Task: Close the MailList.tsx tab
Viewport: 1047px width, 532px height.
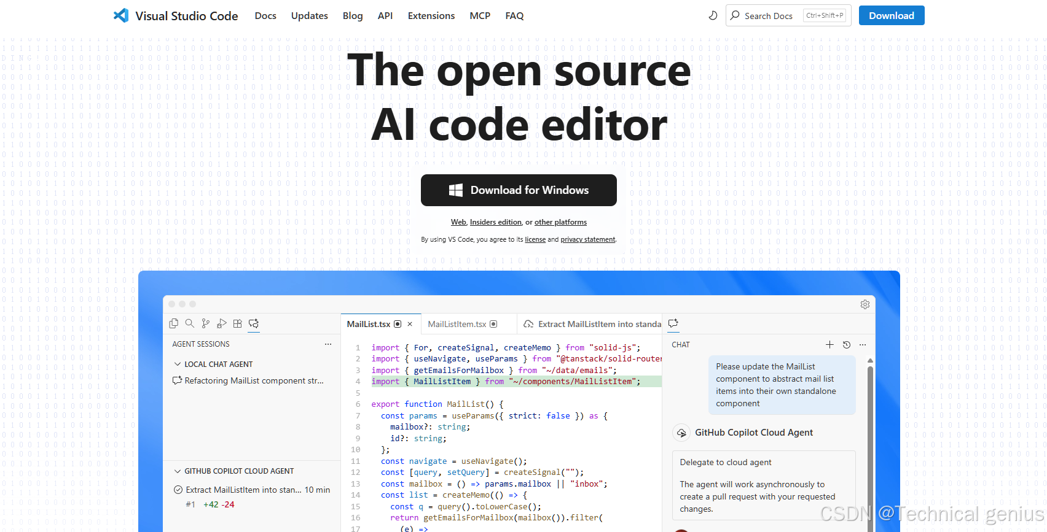Action: 410,324
